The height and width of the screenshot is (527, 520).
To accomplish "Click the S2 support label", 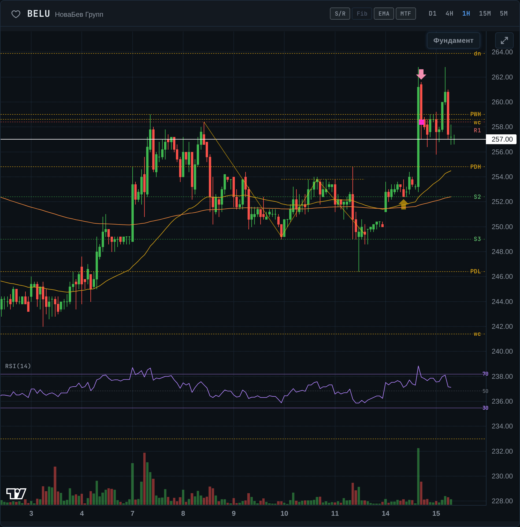I will [477, 197].
